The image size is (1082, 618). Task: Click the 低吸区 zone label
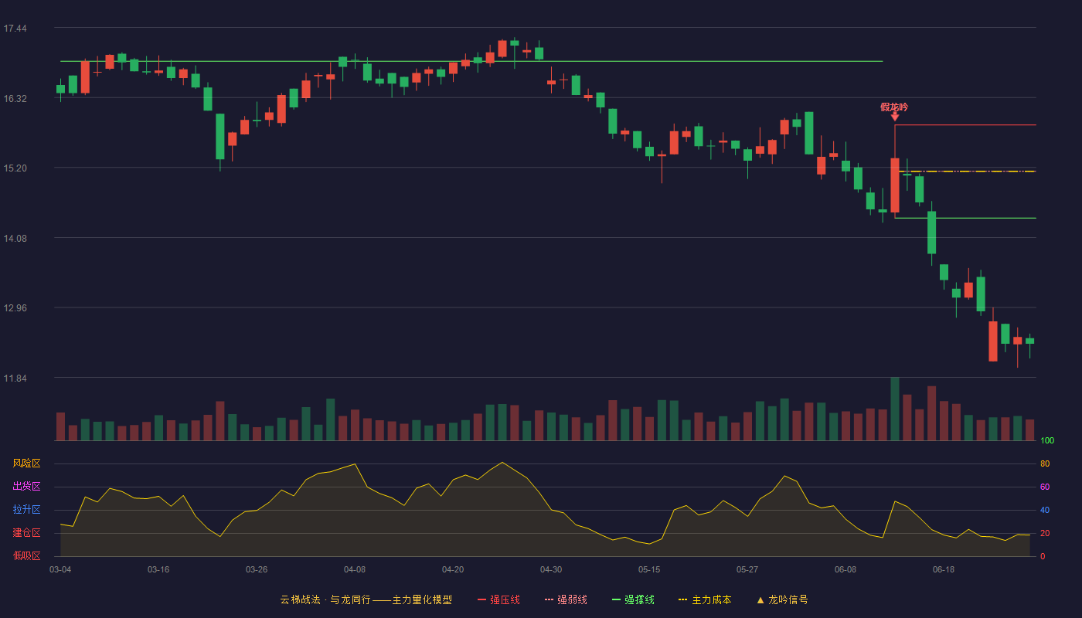coord(26,555)
